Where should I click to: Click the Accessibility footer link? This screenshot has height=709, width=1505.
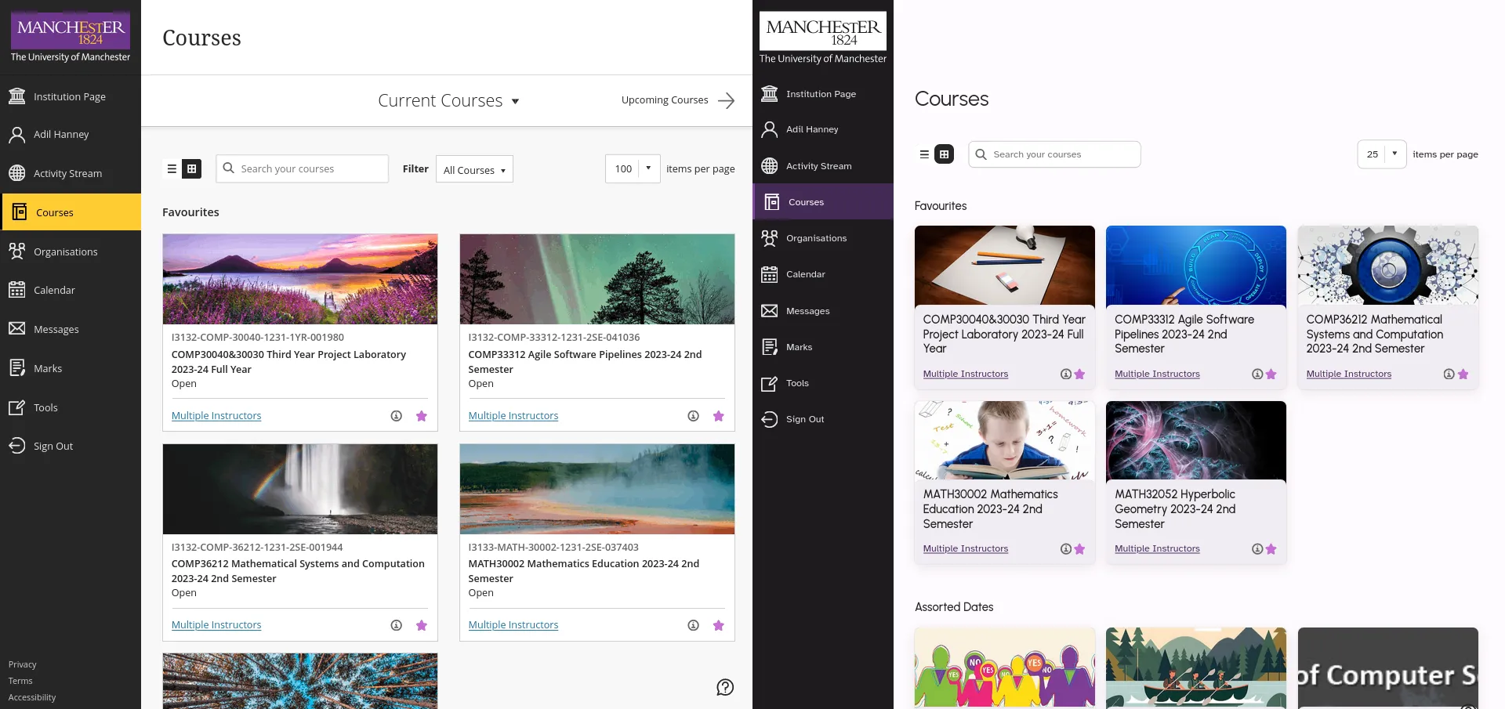point(32,697)
